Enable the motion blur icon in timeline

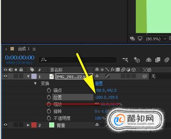[x=167, y=60]
